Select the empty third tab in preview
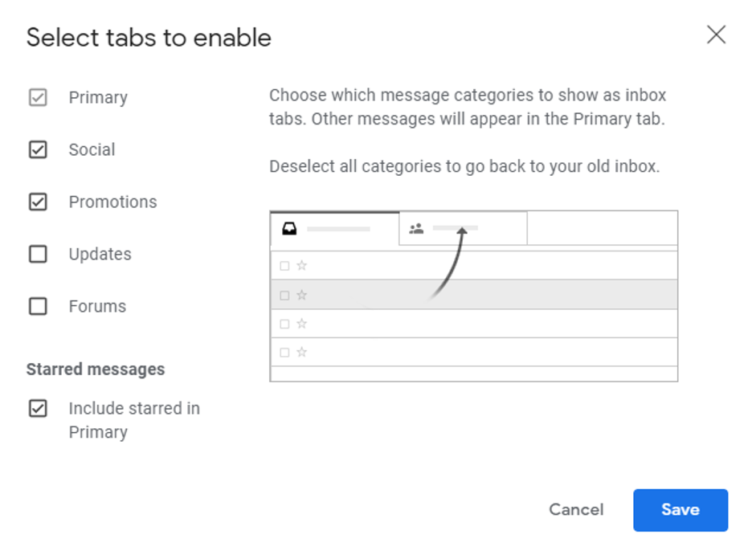This screenshot has height=559, width=752. tap(602, 228)
